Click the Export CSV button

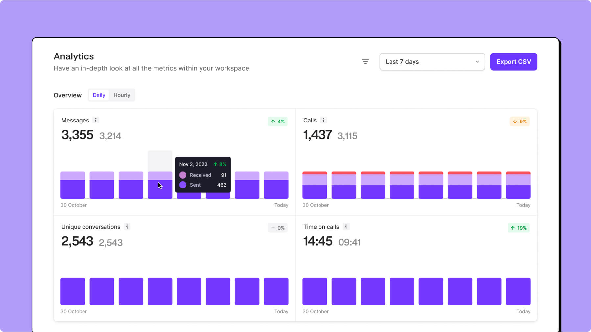(x=514, y=62)
